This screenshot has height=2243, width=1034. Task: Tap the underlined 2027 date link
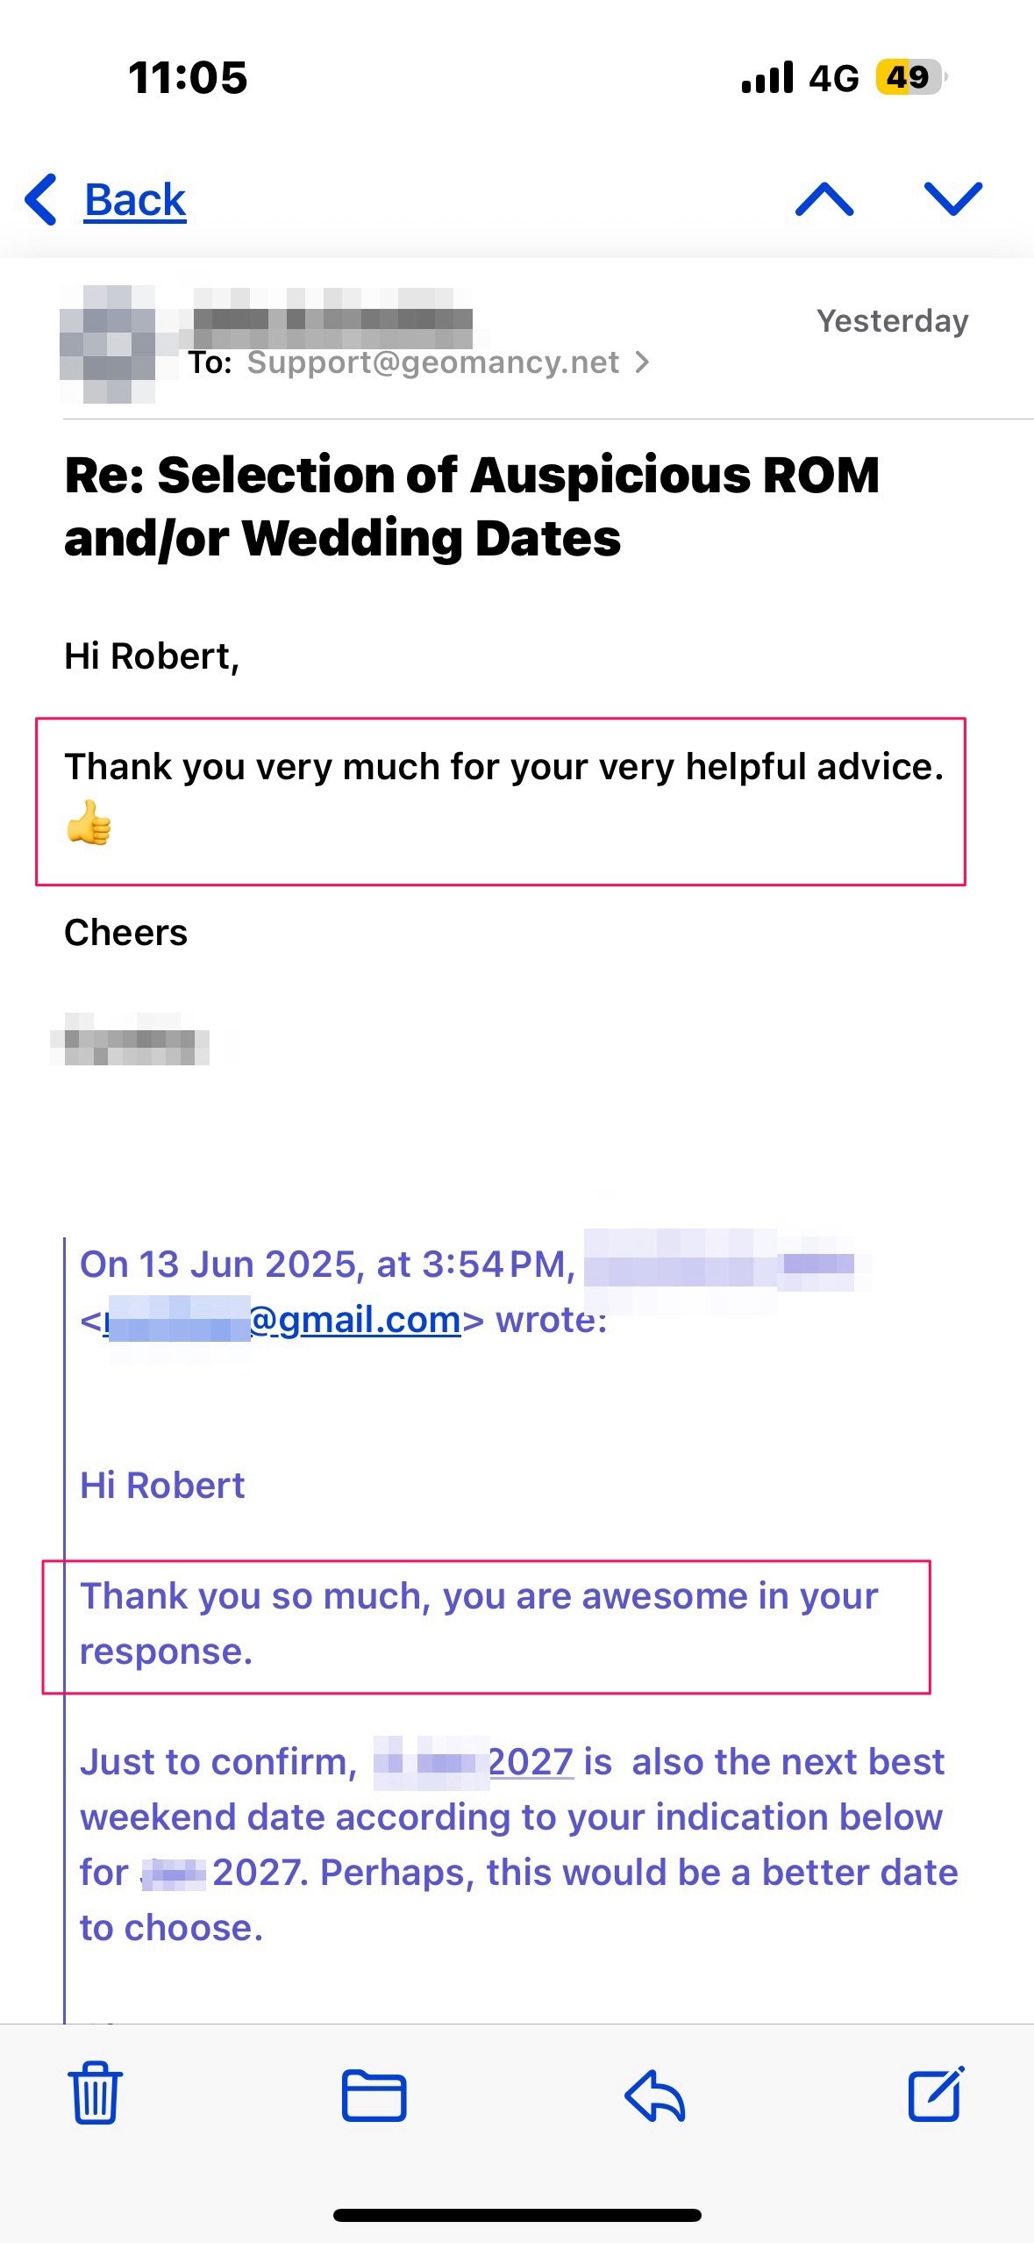click(531, 1761)
